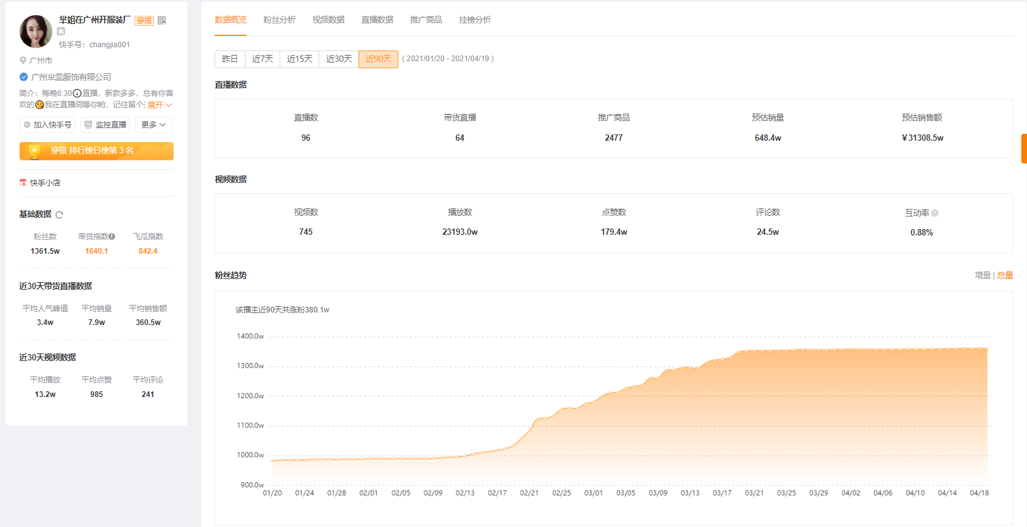
Task: Click the info icon next to 带货指数
Action: click(x=112, y=237)
